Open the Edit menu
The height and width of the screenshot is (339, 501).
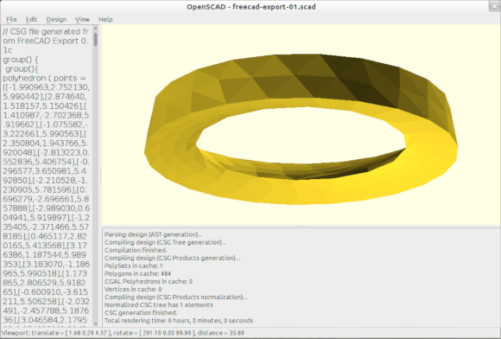pyautogui.click(x=31, y=19)
